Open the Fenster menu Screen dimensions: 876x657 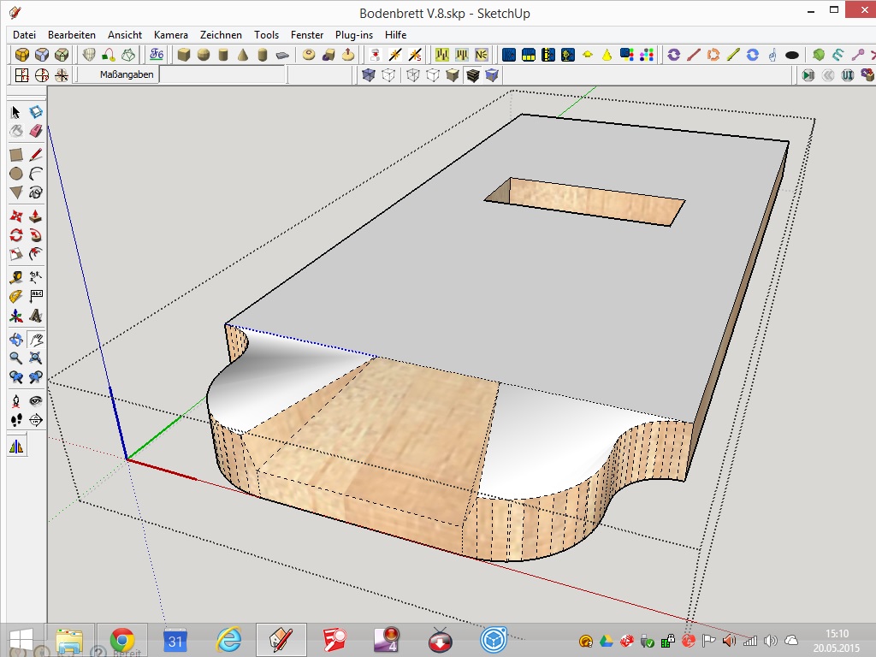click(x=307, y=35)
